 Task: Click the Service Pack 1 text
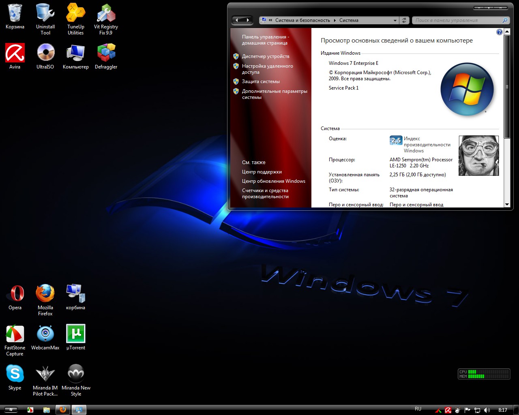(343, 88)
